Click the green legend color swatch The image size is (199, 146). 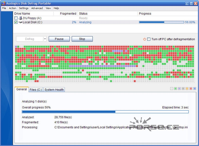pyautogui.click(x=175, y=89)
